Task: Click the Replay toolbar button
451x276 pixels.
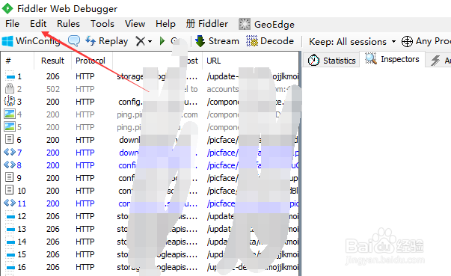Action: 107,41
